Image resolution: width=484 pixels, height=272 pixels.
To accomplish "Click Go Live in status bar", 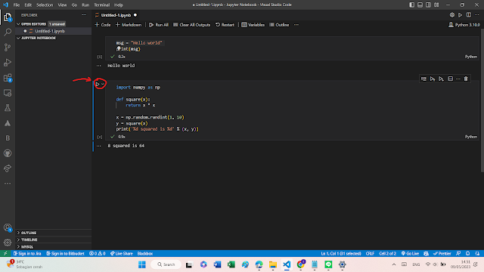I will pos(410,254).
